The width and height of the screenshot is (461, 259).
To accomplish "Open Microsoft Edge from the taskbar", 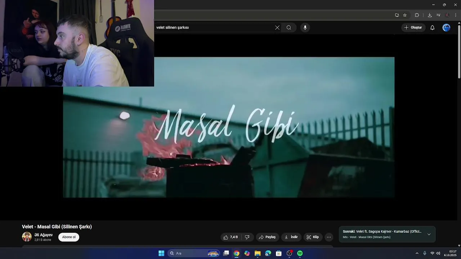I will 268,253.
